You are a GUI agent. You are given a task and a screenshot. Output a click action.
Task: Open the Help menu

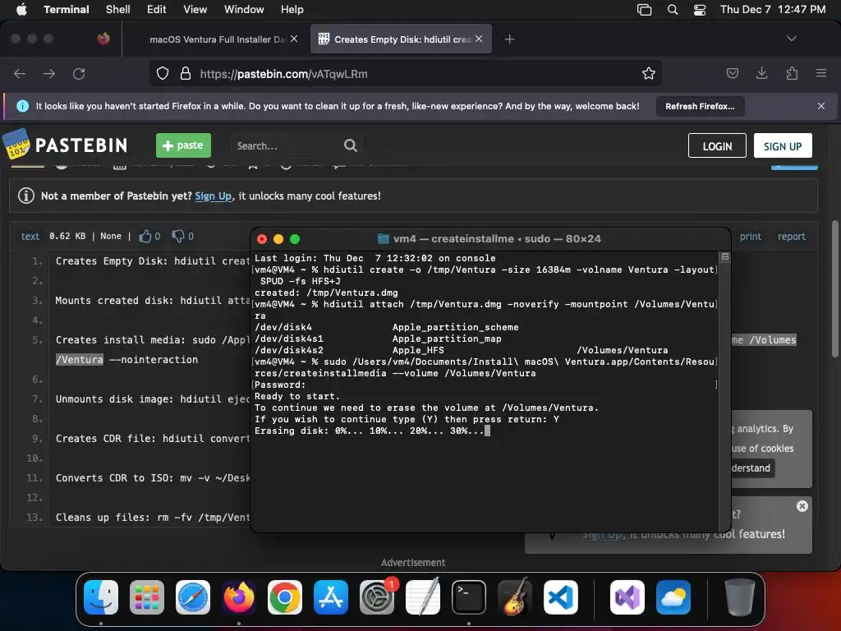pyautogui.click(x=292, y=9)
